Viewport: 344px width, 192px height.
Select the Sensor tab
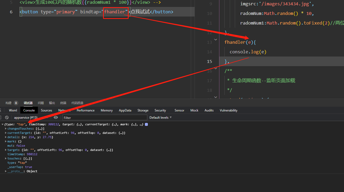pos(179,110)
